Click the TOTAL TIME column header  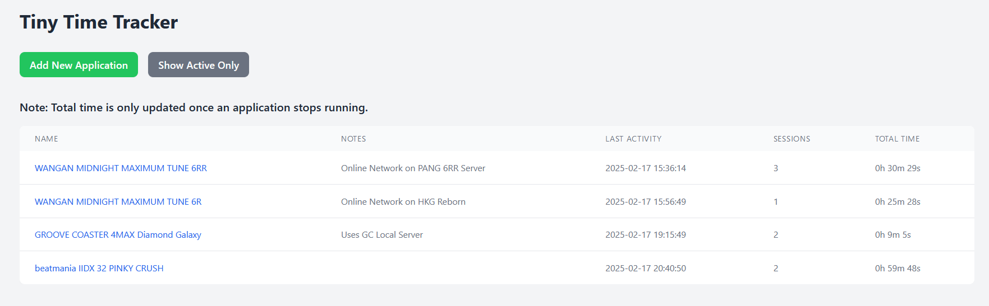point(897,139)
